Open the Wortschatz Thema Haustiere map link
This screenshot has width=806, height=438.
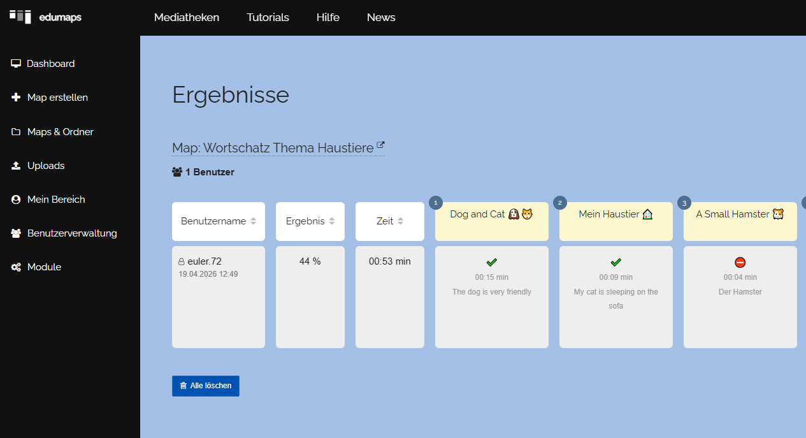tap(273, 148)
